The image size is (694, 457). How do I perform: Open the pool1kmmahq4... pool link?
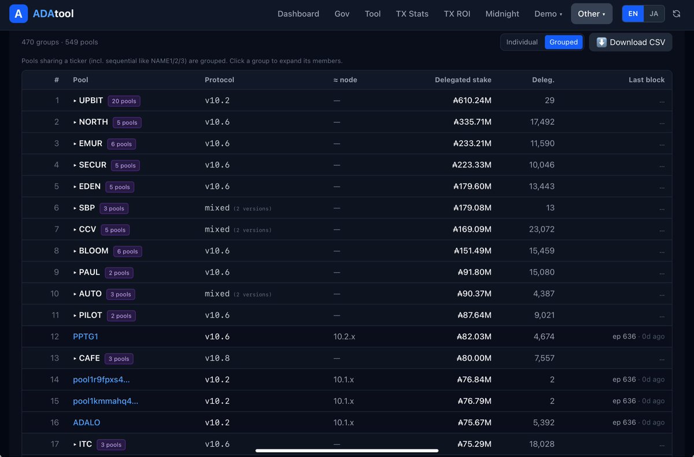coord(105,401)
